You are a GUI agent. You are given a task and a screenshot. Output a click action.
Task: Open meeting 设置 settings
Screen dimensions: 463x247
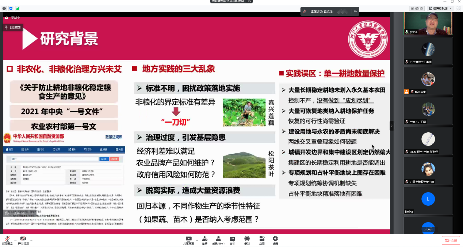tap(275, 240)
